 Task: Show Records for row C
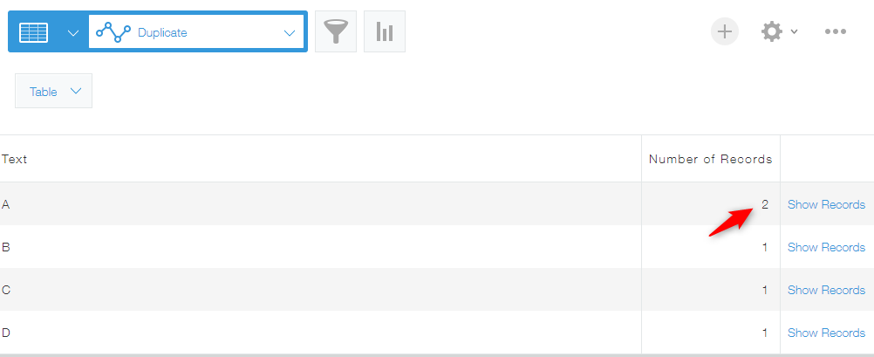click(826, 290)
